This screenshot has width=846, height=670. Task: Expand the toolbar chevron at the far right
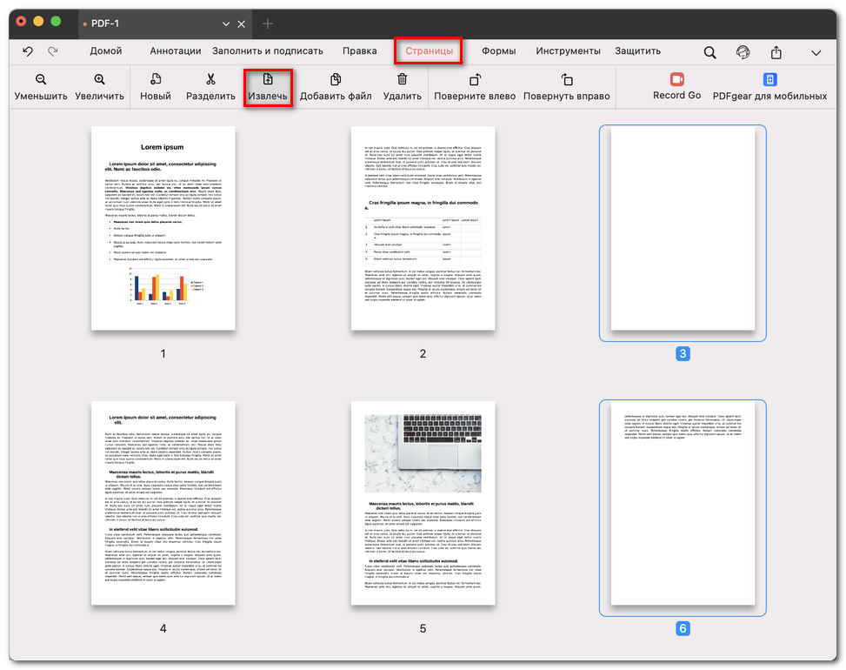click(x=816, y=51)
